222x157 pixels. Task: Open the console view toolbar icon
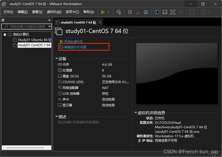(192, 12)
